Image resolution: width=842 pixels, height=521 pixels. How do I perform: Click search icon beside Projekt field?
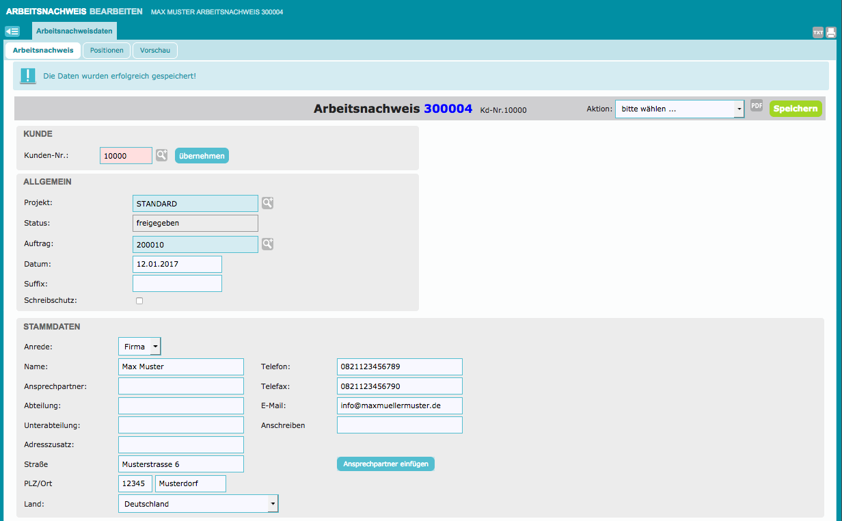[267, 203]
